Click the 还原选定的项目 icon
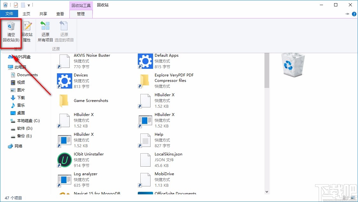The width and height of the screenshot is (358, 202). coord(64,32)
